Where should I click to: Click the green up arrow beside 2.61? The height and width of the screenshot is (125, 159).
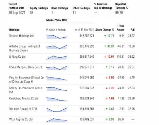[x=107, y=109]
